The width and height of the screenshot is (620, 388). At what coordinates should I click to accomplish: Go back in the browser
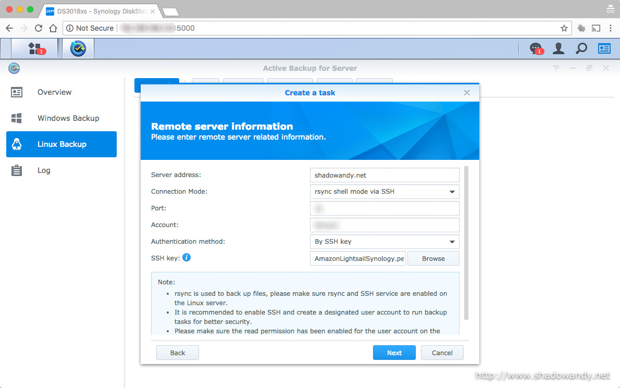click(x=9, y=28)
